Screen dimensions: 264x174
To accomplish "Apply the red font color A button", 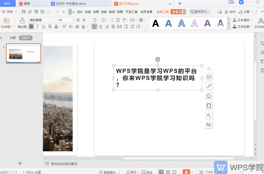I will [56, 27].
